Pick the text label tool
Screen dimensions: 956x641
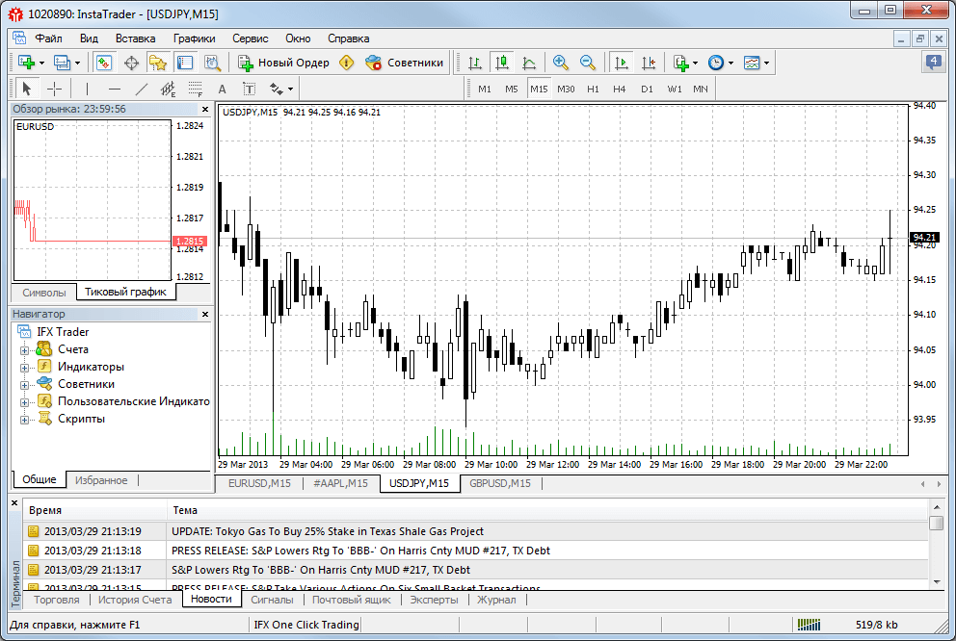223,89
